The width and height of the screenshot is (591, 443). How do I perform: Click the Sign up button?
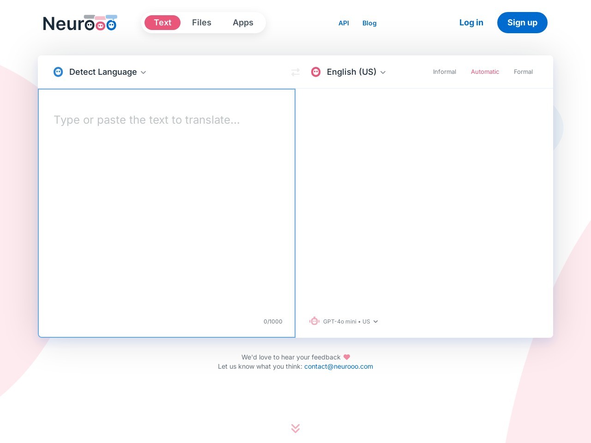(x=522, y=23)
